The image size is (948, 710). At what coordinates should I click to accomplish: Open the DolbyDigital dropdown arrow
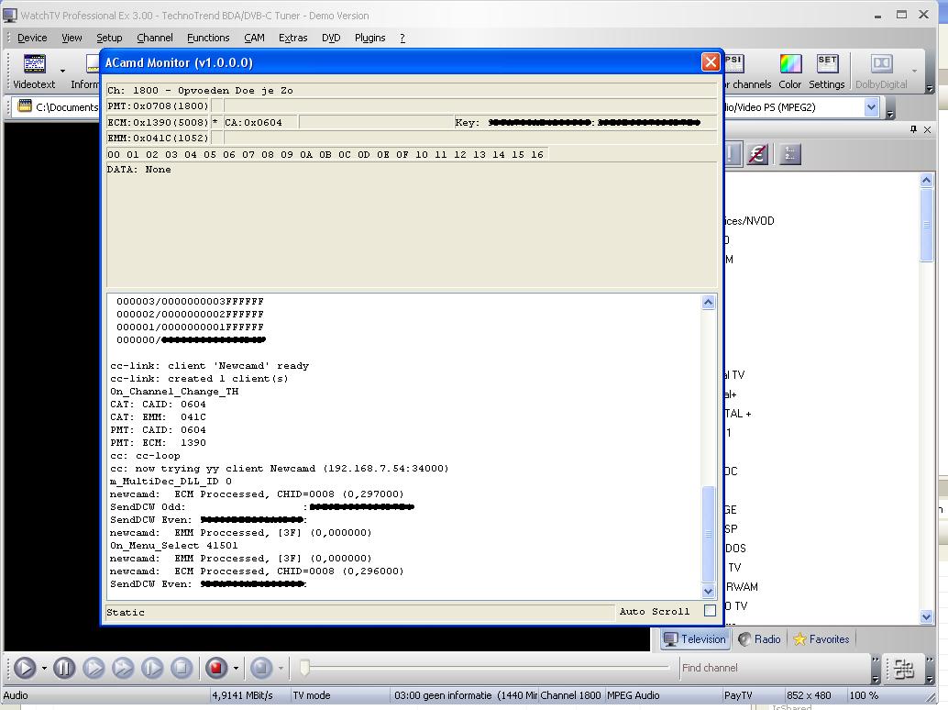[914, 71]
